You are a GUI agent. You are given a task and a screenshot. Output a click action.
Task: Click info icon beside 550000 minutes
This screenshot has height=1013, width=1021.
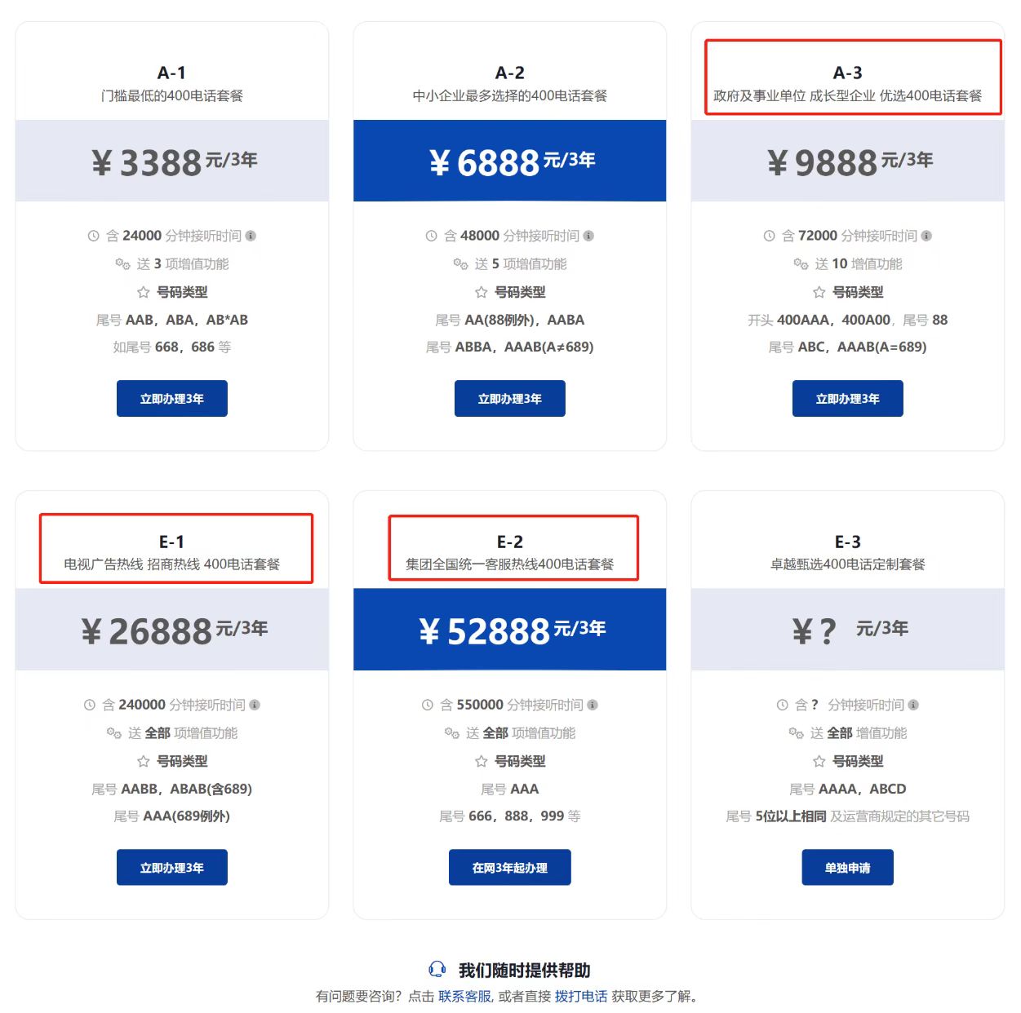click(x=593, y=705)
